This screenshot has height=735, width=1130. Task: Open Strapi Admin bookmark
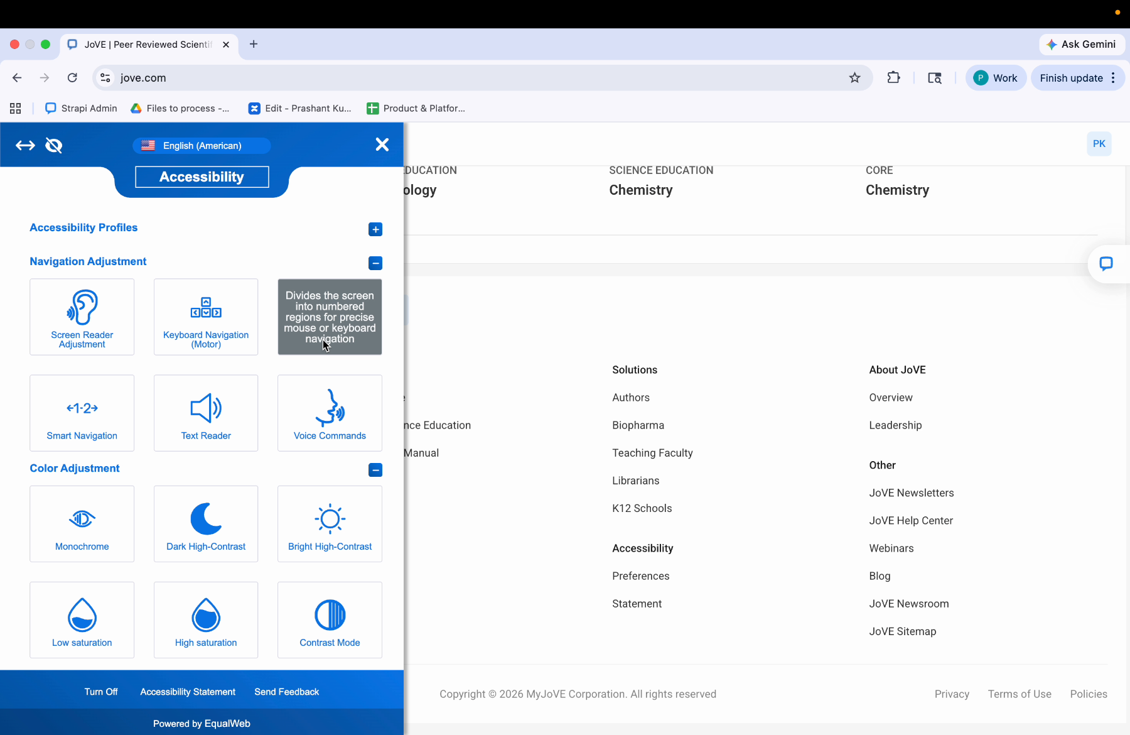(82, 109)
